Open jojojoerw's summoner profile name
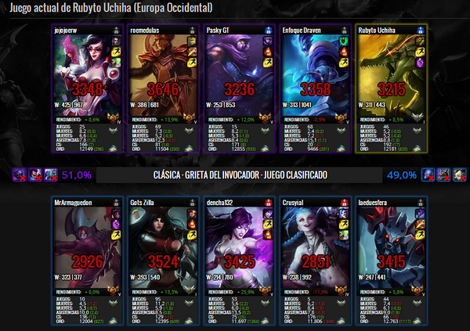Image resolution: width=470 pixels, height=331 pixels. (66, 31)
